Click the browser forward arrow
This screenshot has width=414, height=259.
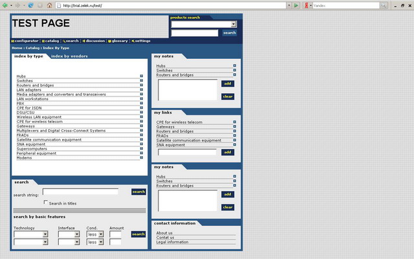point(17,5)
